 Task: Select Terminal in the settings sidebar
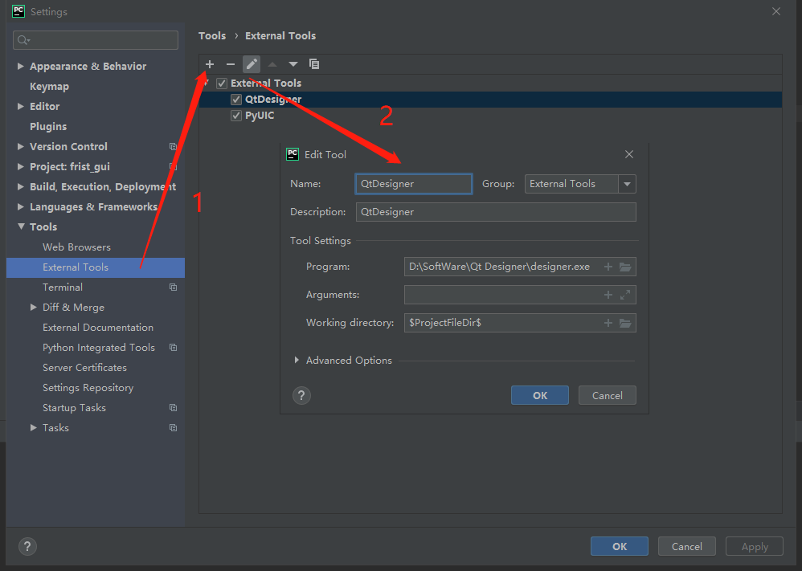63,287
